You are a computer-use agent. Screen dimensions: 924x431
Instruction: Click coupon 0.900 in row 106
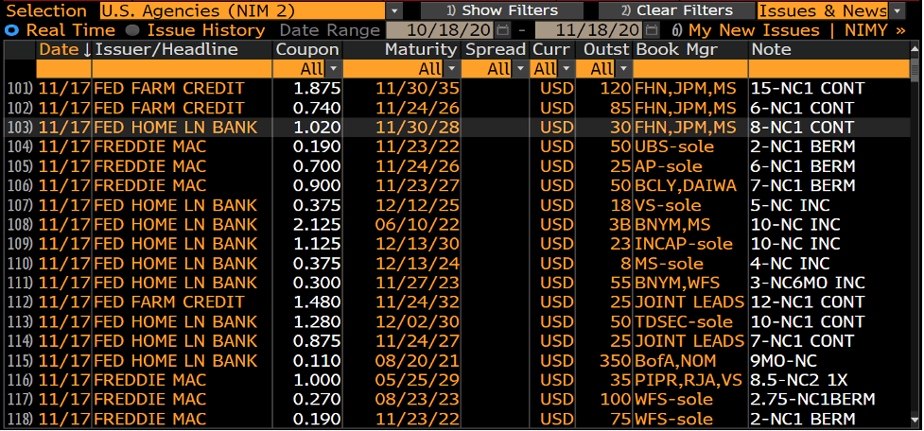tap(317, 185)
